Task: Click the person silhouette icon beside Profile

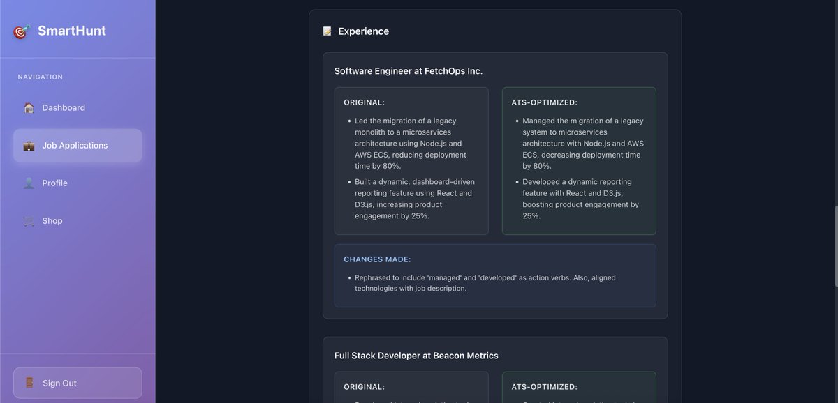Action: (28, 183)
